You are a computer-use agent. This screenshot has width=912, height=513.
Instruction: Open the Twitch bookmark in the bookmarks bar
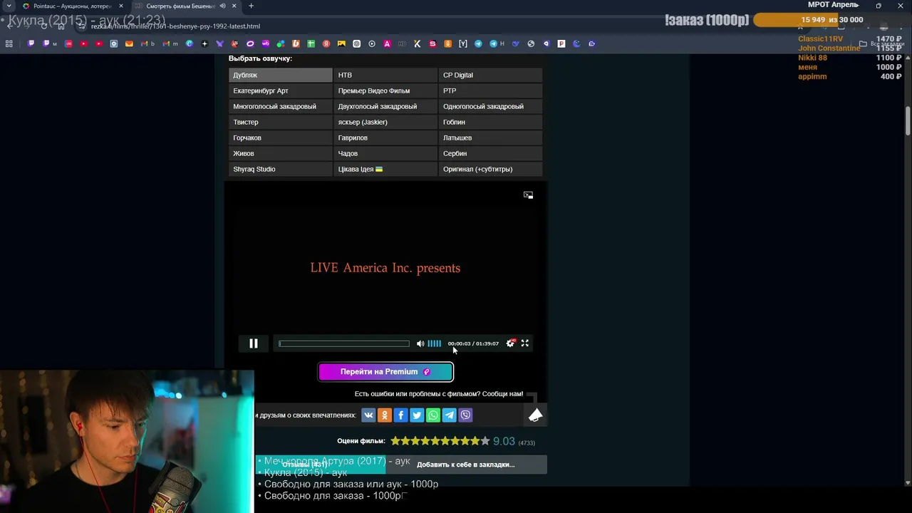(x=31, y=43)
